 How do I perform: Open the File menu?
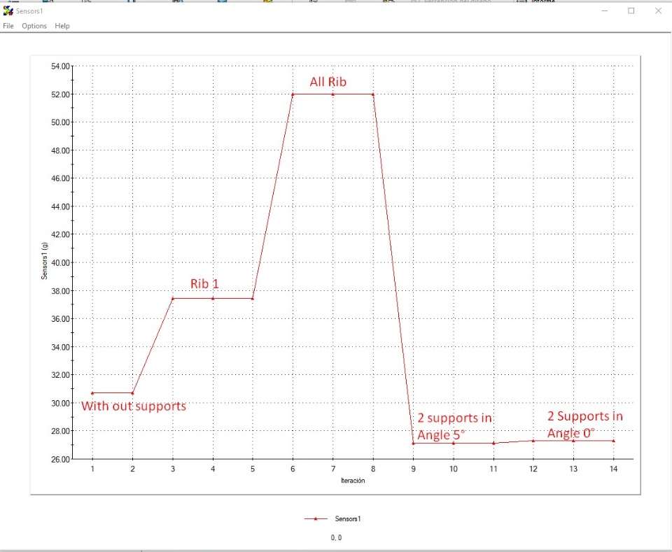8,26
